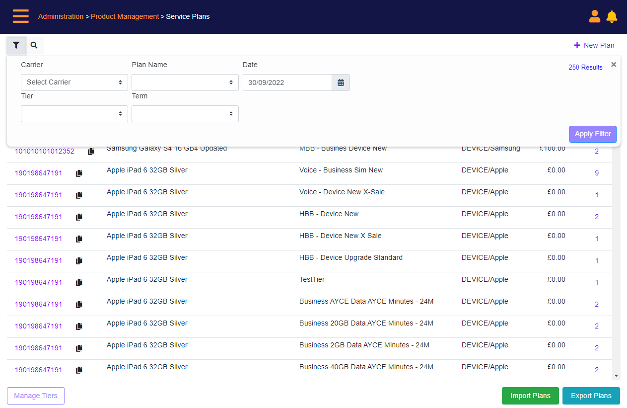Click the table scrollbar down arrow
The width and height of the screenshot is (627, 408).
pyautogui.click(x=616, y=376)
